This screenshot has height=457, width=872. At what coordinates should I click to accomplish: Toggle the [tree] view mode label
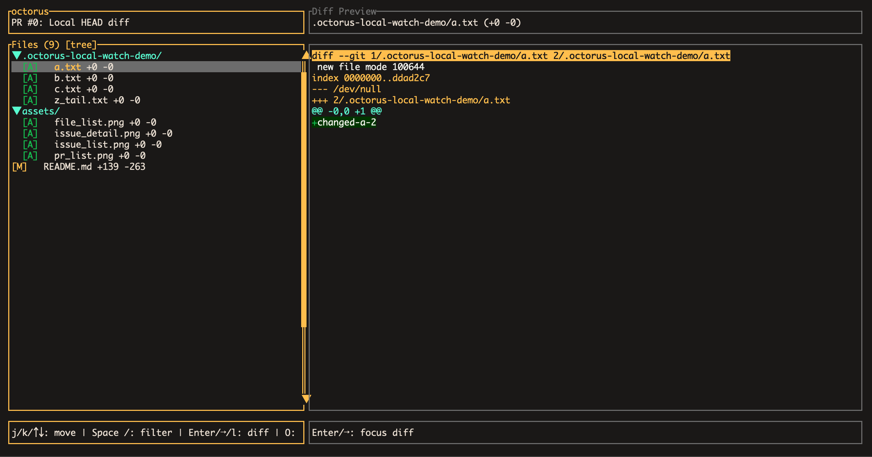(x=81, y=45)
